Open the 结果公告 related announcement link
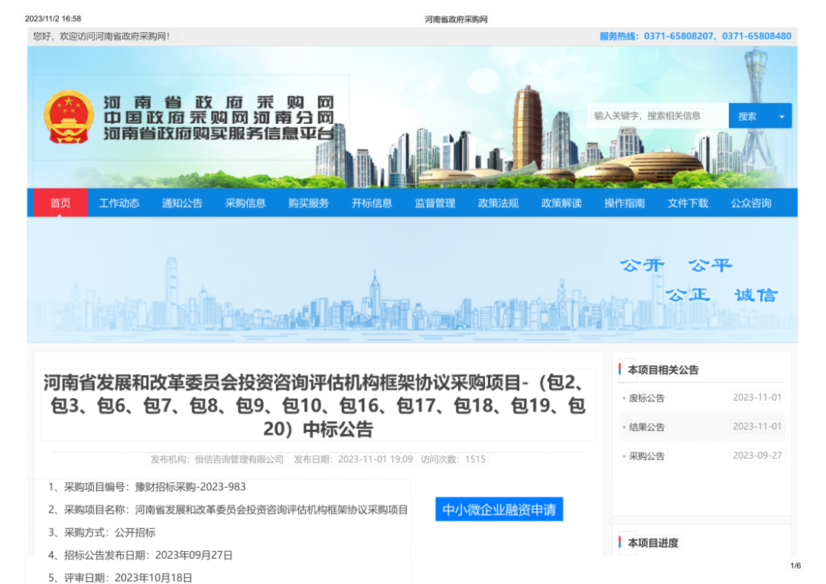The width and height of the screenshot is (826, 584). tap(647, 427)
